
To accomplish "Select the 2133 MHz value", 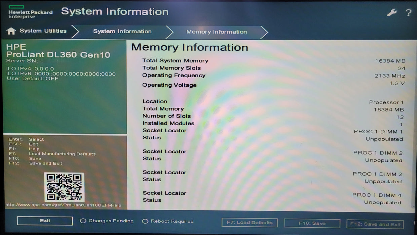I will coord(390,76).
